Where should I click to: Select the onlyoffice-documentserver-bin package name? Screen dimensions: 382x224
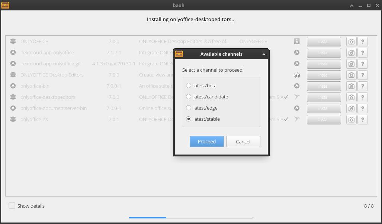54,108
